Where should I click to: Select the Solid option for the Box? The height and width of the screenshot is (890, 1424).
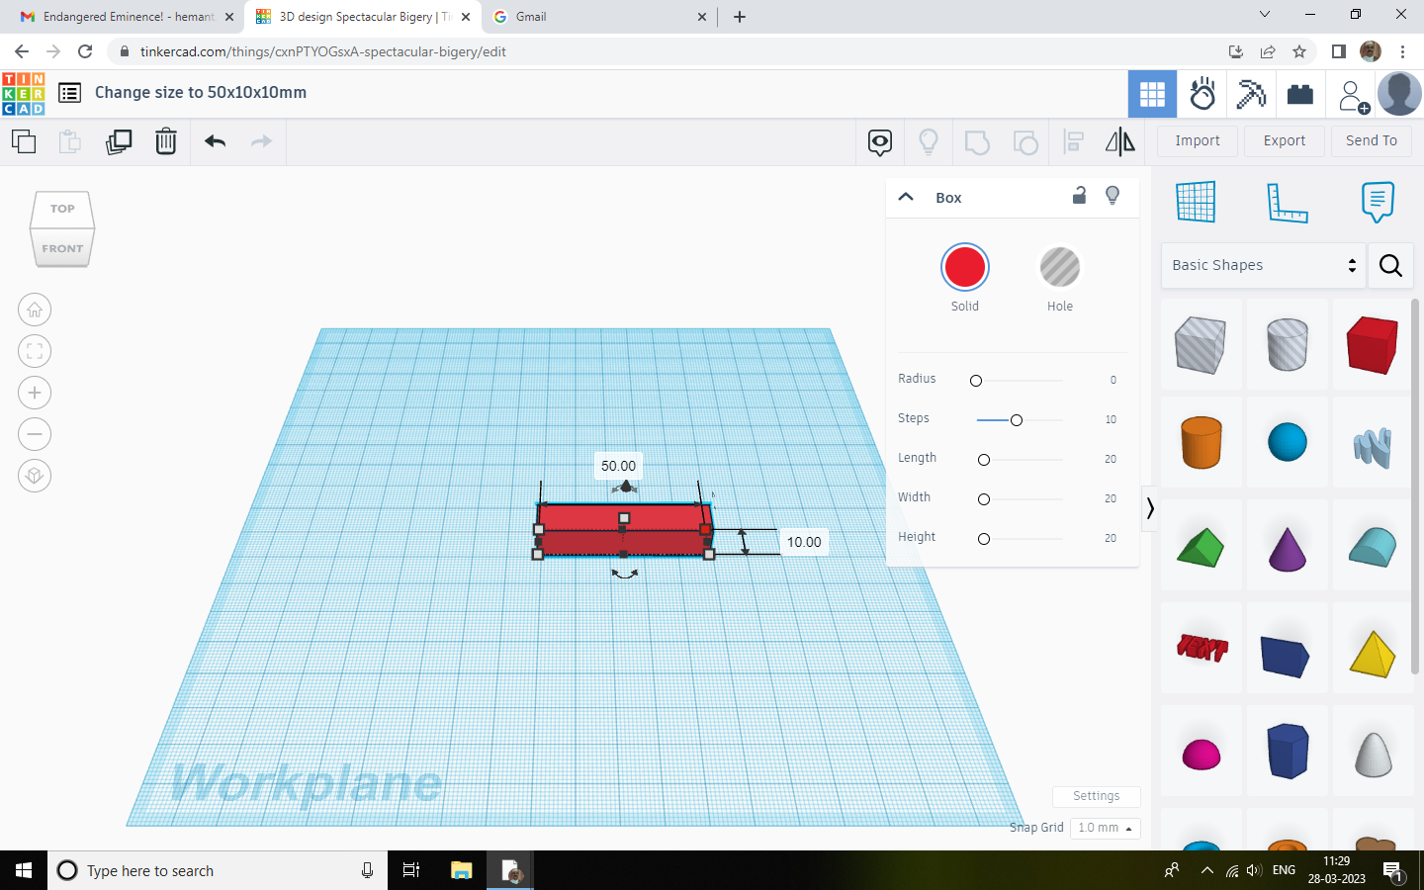964,267
